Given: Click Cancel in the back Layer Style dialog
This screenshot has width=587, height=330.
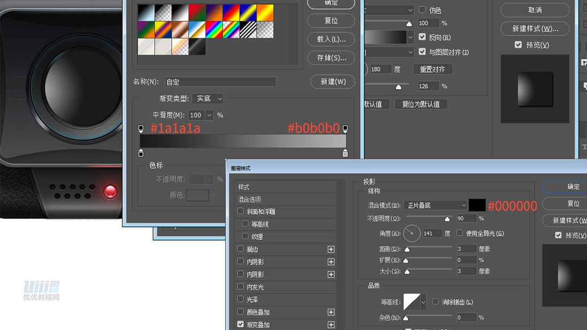Looking at the screenshot, I should (535, 10).
